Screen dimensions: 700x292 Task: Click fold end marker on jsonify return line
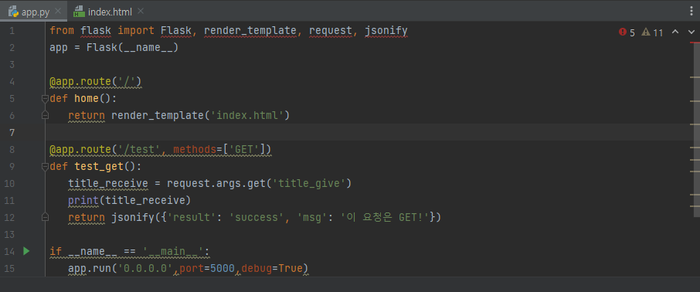45,217
